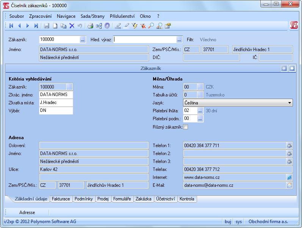Open the Soubor menu
Image resolution: width=302 pixels, height=228 pixels.
17,16
